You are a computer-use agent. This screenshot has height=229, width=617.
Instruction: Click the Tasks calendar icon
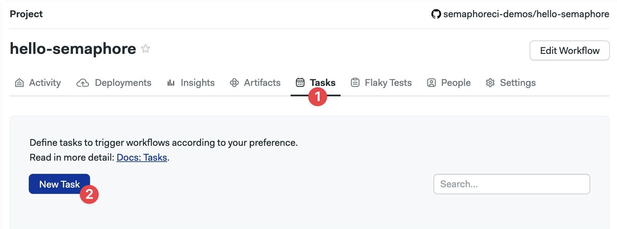click(x=300, y=83)
